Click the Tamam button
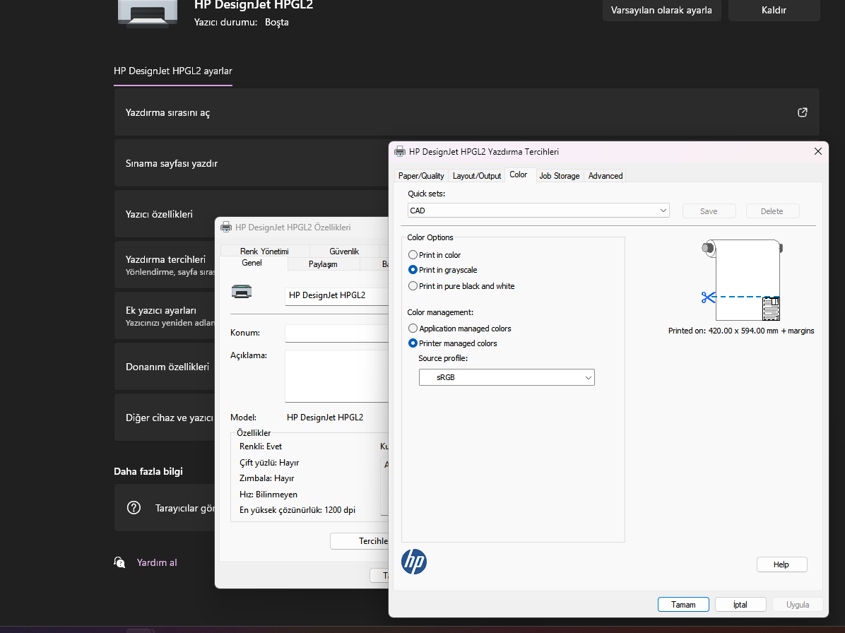Image resolution: width=845 pixels, height=633 pixels. click(x=682, y=605)
